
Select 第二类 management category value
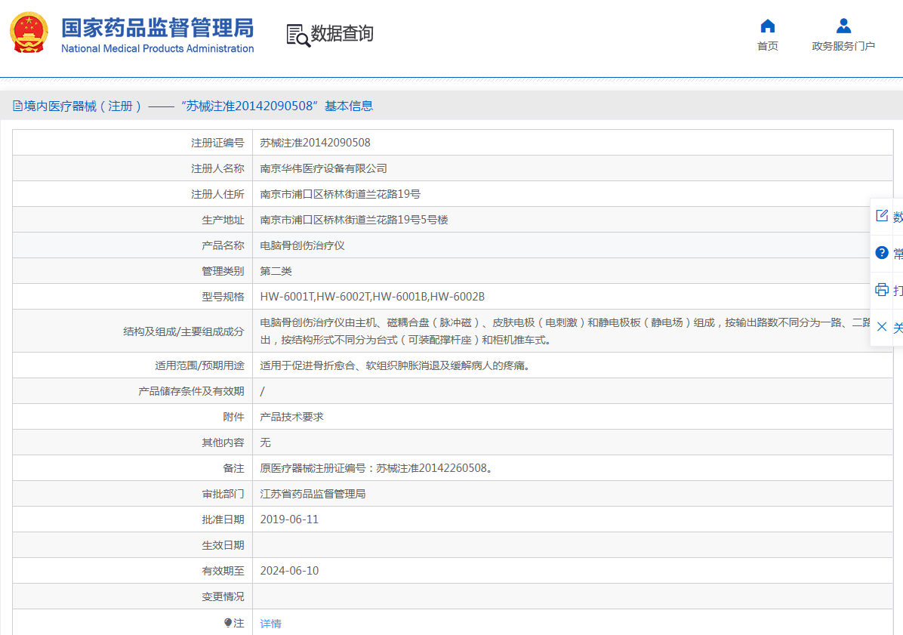pyautogui.click(x=276, y=271)
